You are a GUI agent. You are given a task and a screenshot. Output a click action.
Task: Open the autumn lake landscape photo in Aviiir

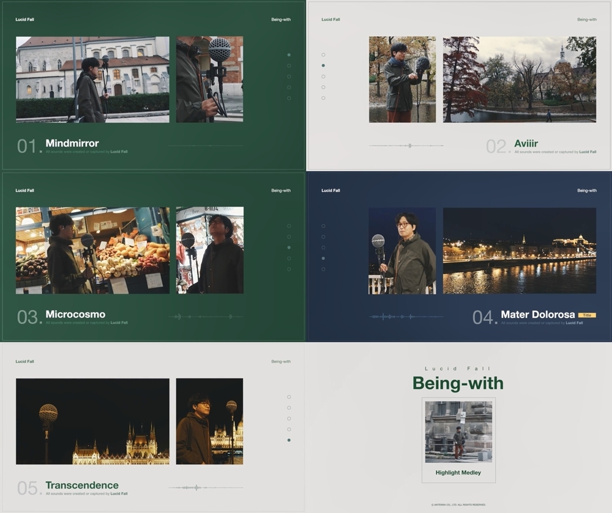(519, 79)
